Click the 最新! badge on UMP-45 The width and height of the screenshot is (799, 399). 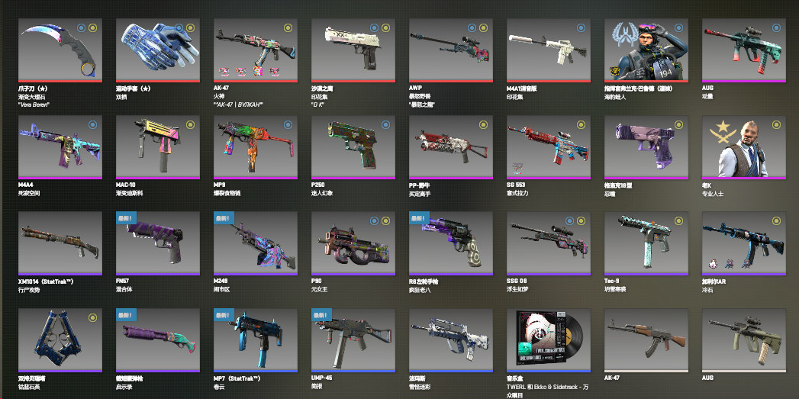321,315
